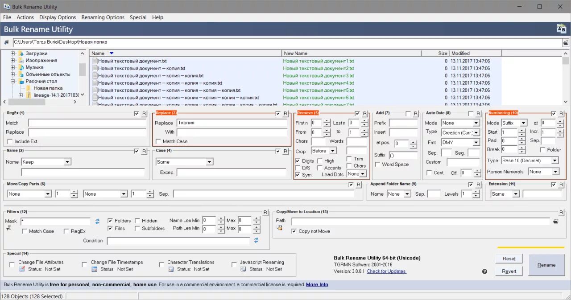Image resolution: width=571 pixels, height=300 pixels.
Task: Open the File menu
Action: [7, 17]
